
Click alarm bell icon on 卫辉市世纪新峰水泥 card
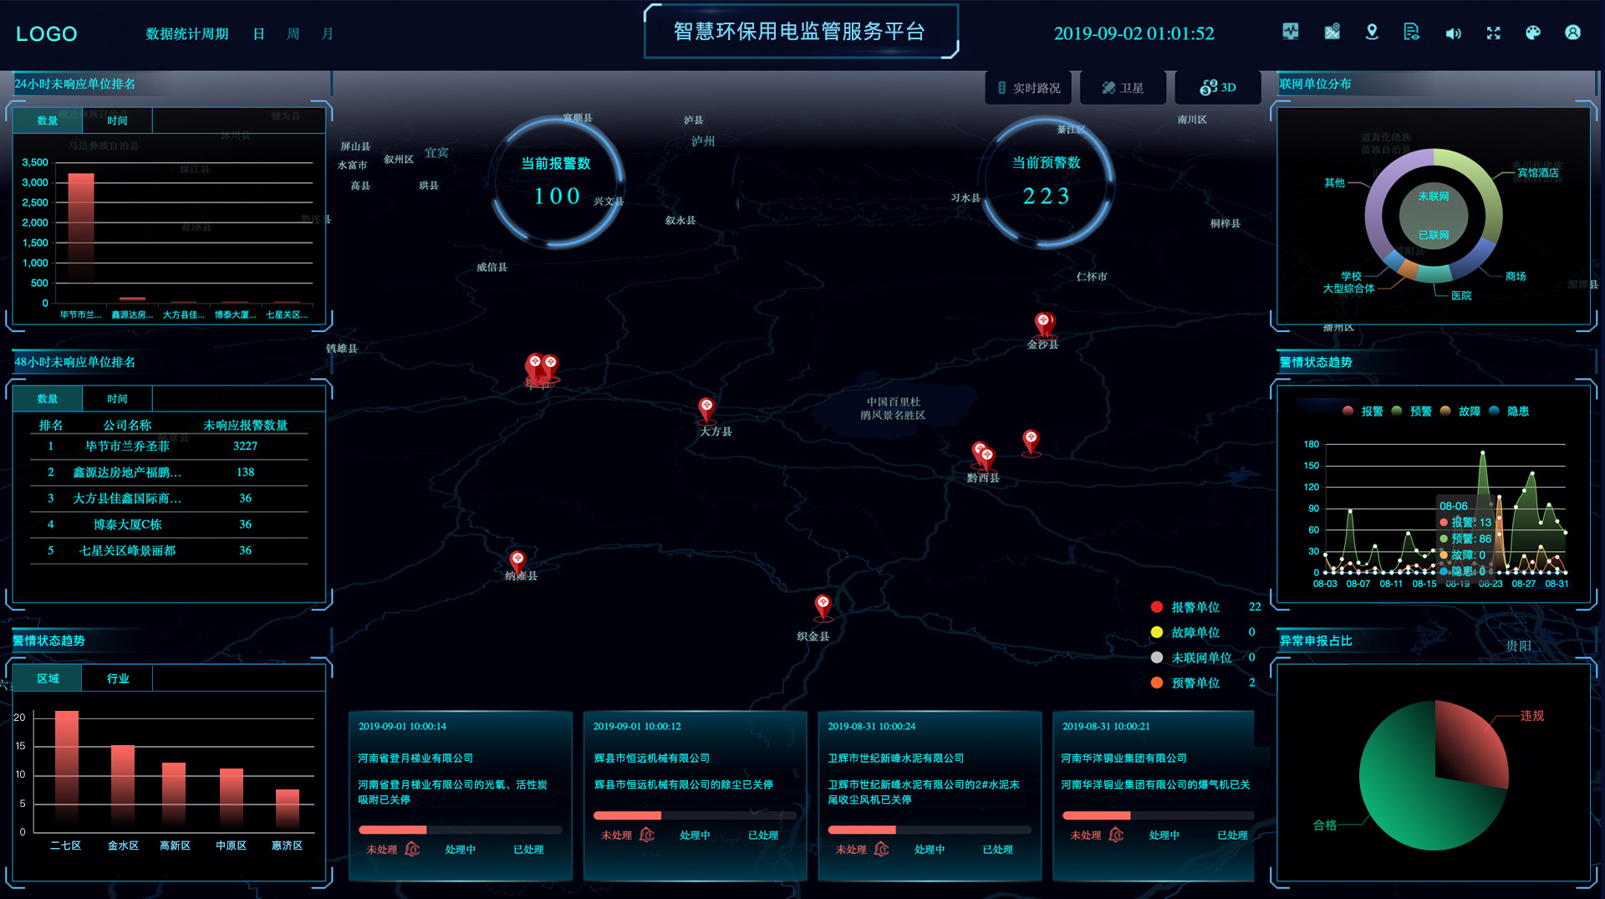(882, 849)
